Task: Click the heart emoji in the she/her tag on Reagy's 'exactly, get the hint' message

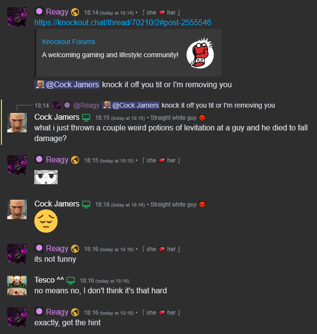Action: click(x=162, y=313)
